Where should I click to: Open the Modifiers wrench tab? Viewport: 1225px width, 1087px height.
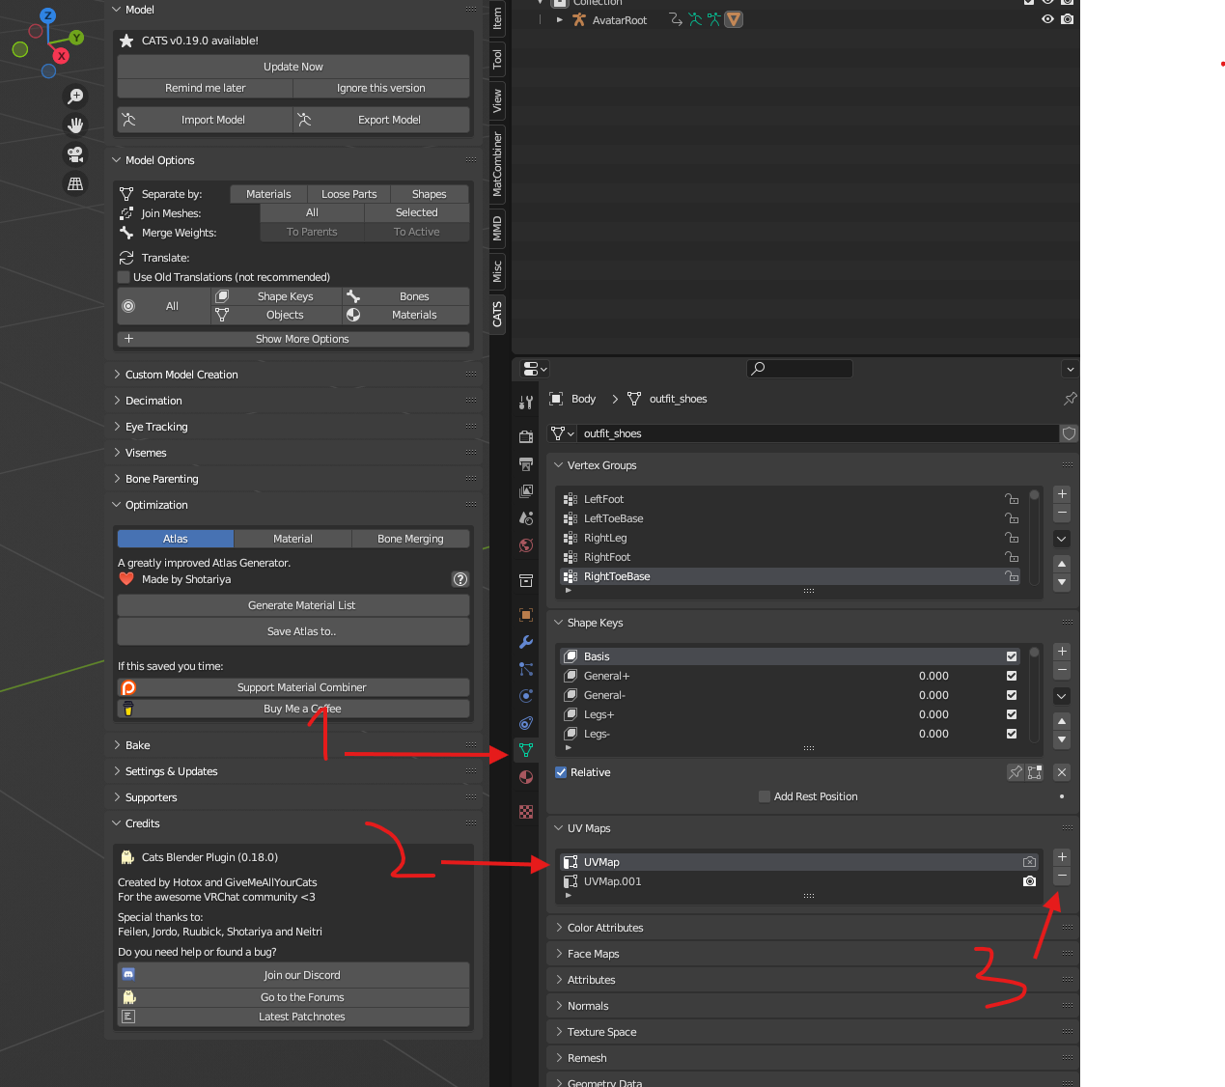point(526,642)
